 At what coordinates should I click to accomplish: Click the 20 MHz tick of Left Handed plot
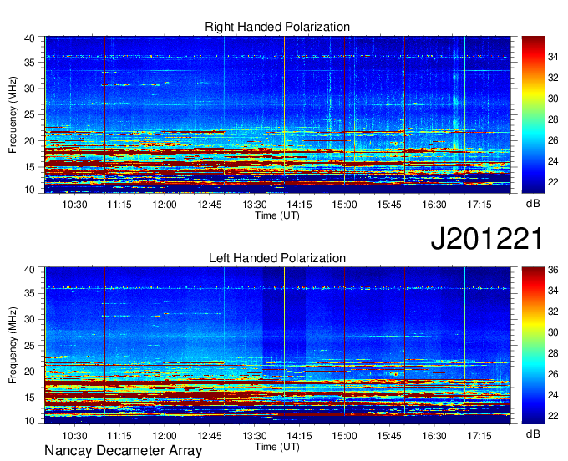click(29, 372)
